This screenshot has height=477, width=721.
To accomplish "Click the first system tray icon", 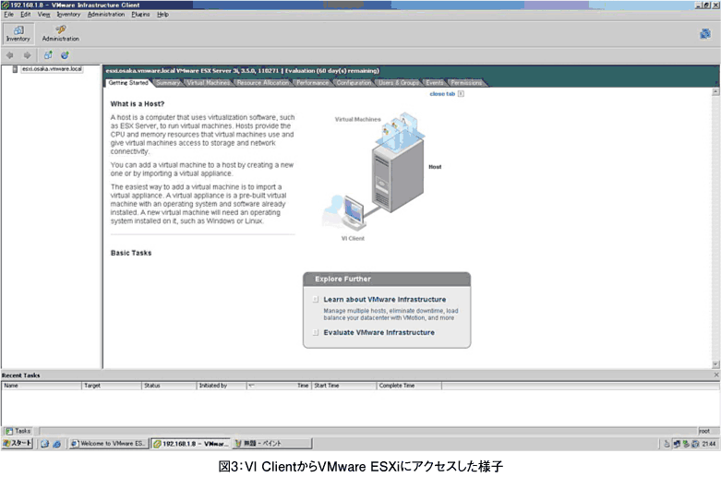I will (667, 444).
